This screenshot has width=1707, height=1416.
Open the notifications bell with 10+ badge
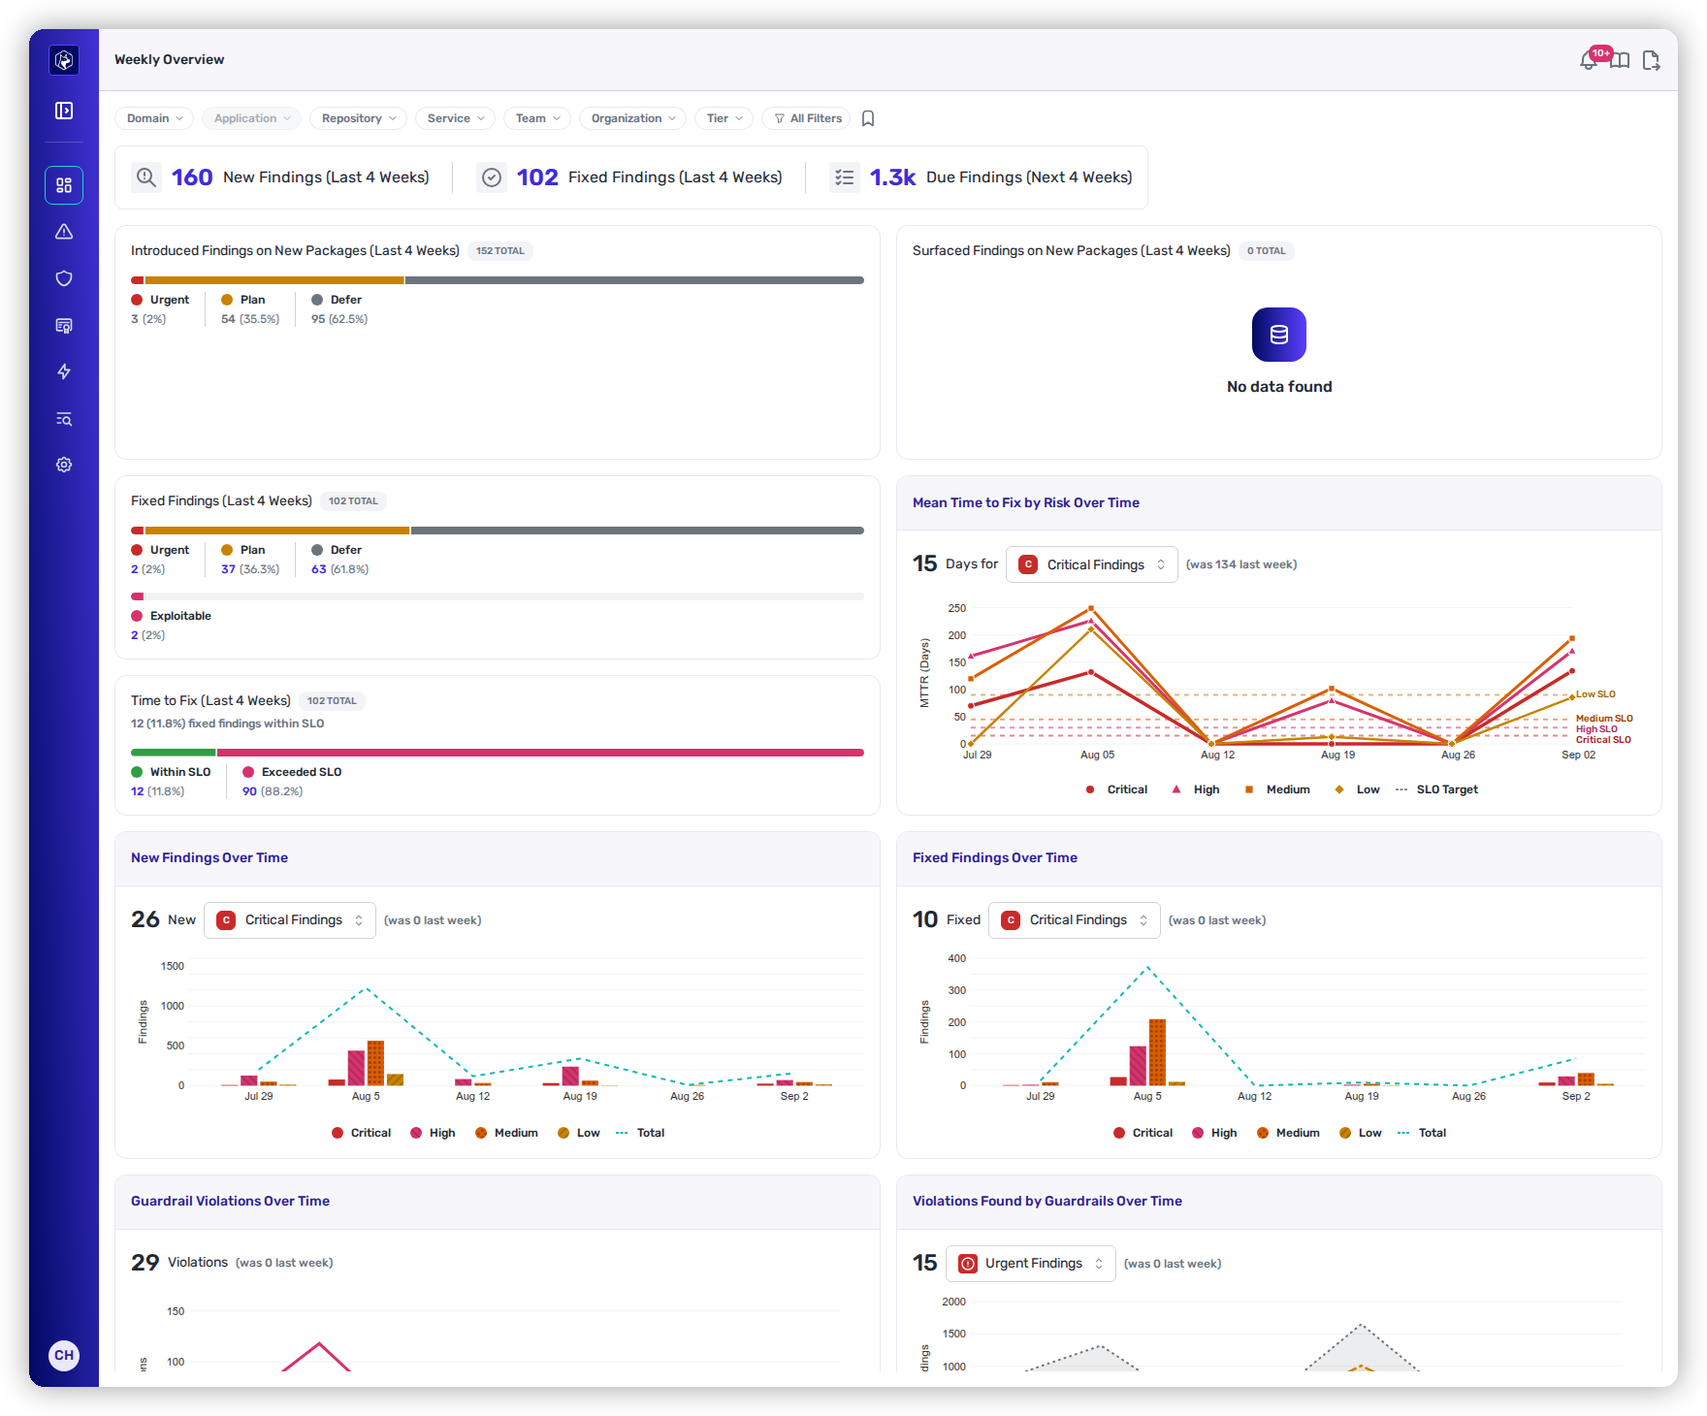point(1591,58)
